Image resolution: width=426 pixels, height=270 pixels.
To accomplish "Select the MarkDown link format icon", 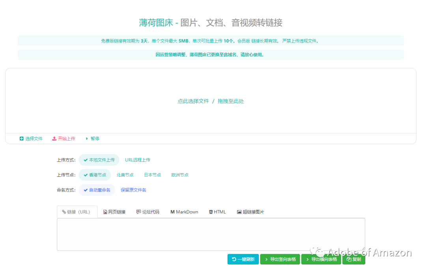I will click(x=173, y=212).
